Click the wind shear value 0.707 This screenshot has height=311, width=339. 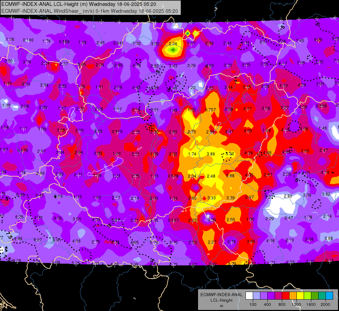pyautogui.click(x=211, y=110)
